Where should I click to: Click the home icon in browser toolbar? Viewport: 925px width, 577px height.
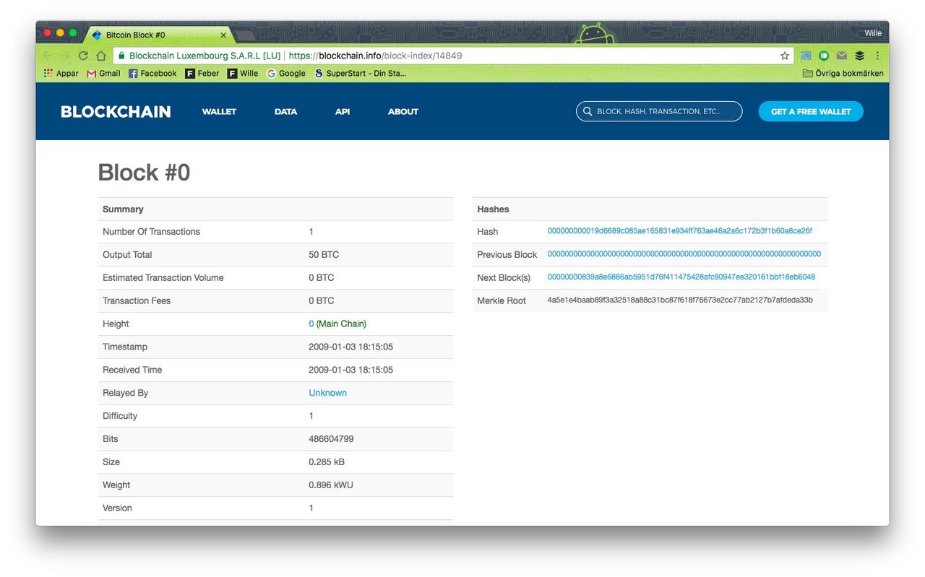(x=101, y=56)
